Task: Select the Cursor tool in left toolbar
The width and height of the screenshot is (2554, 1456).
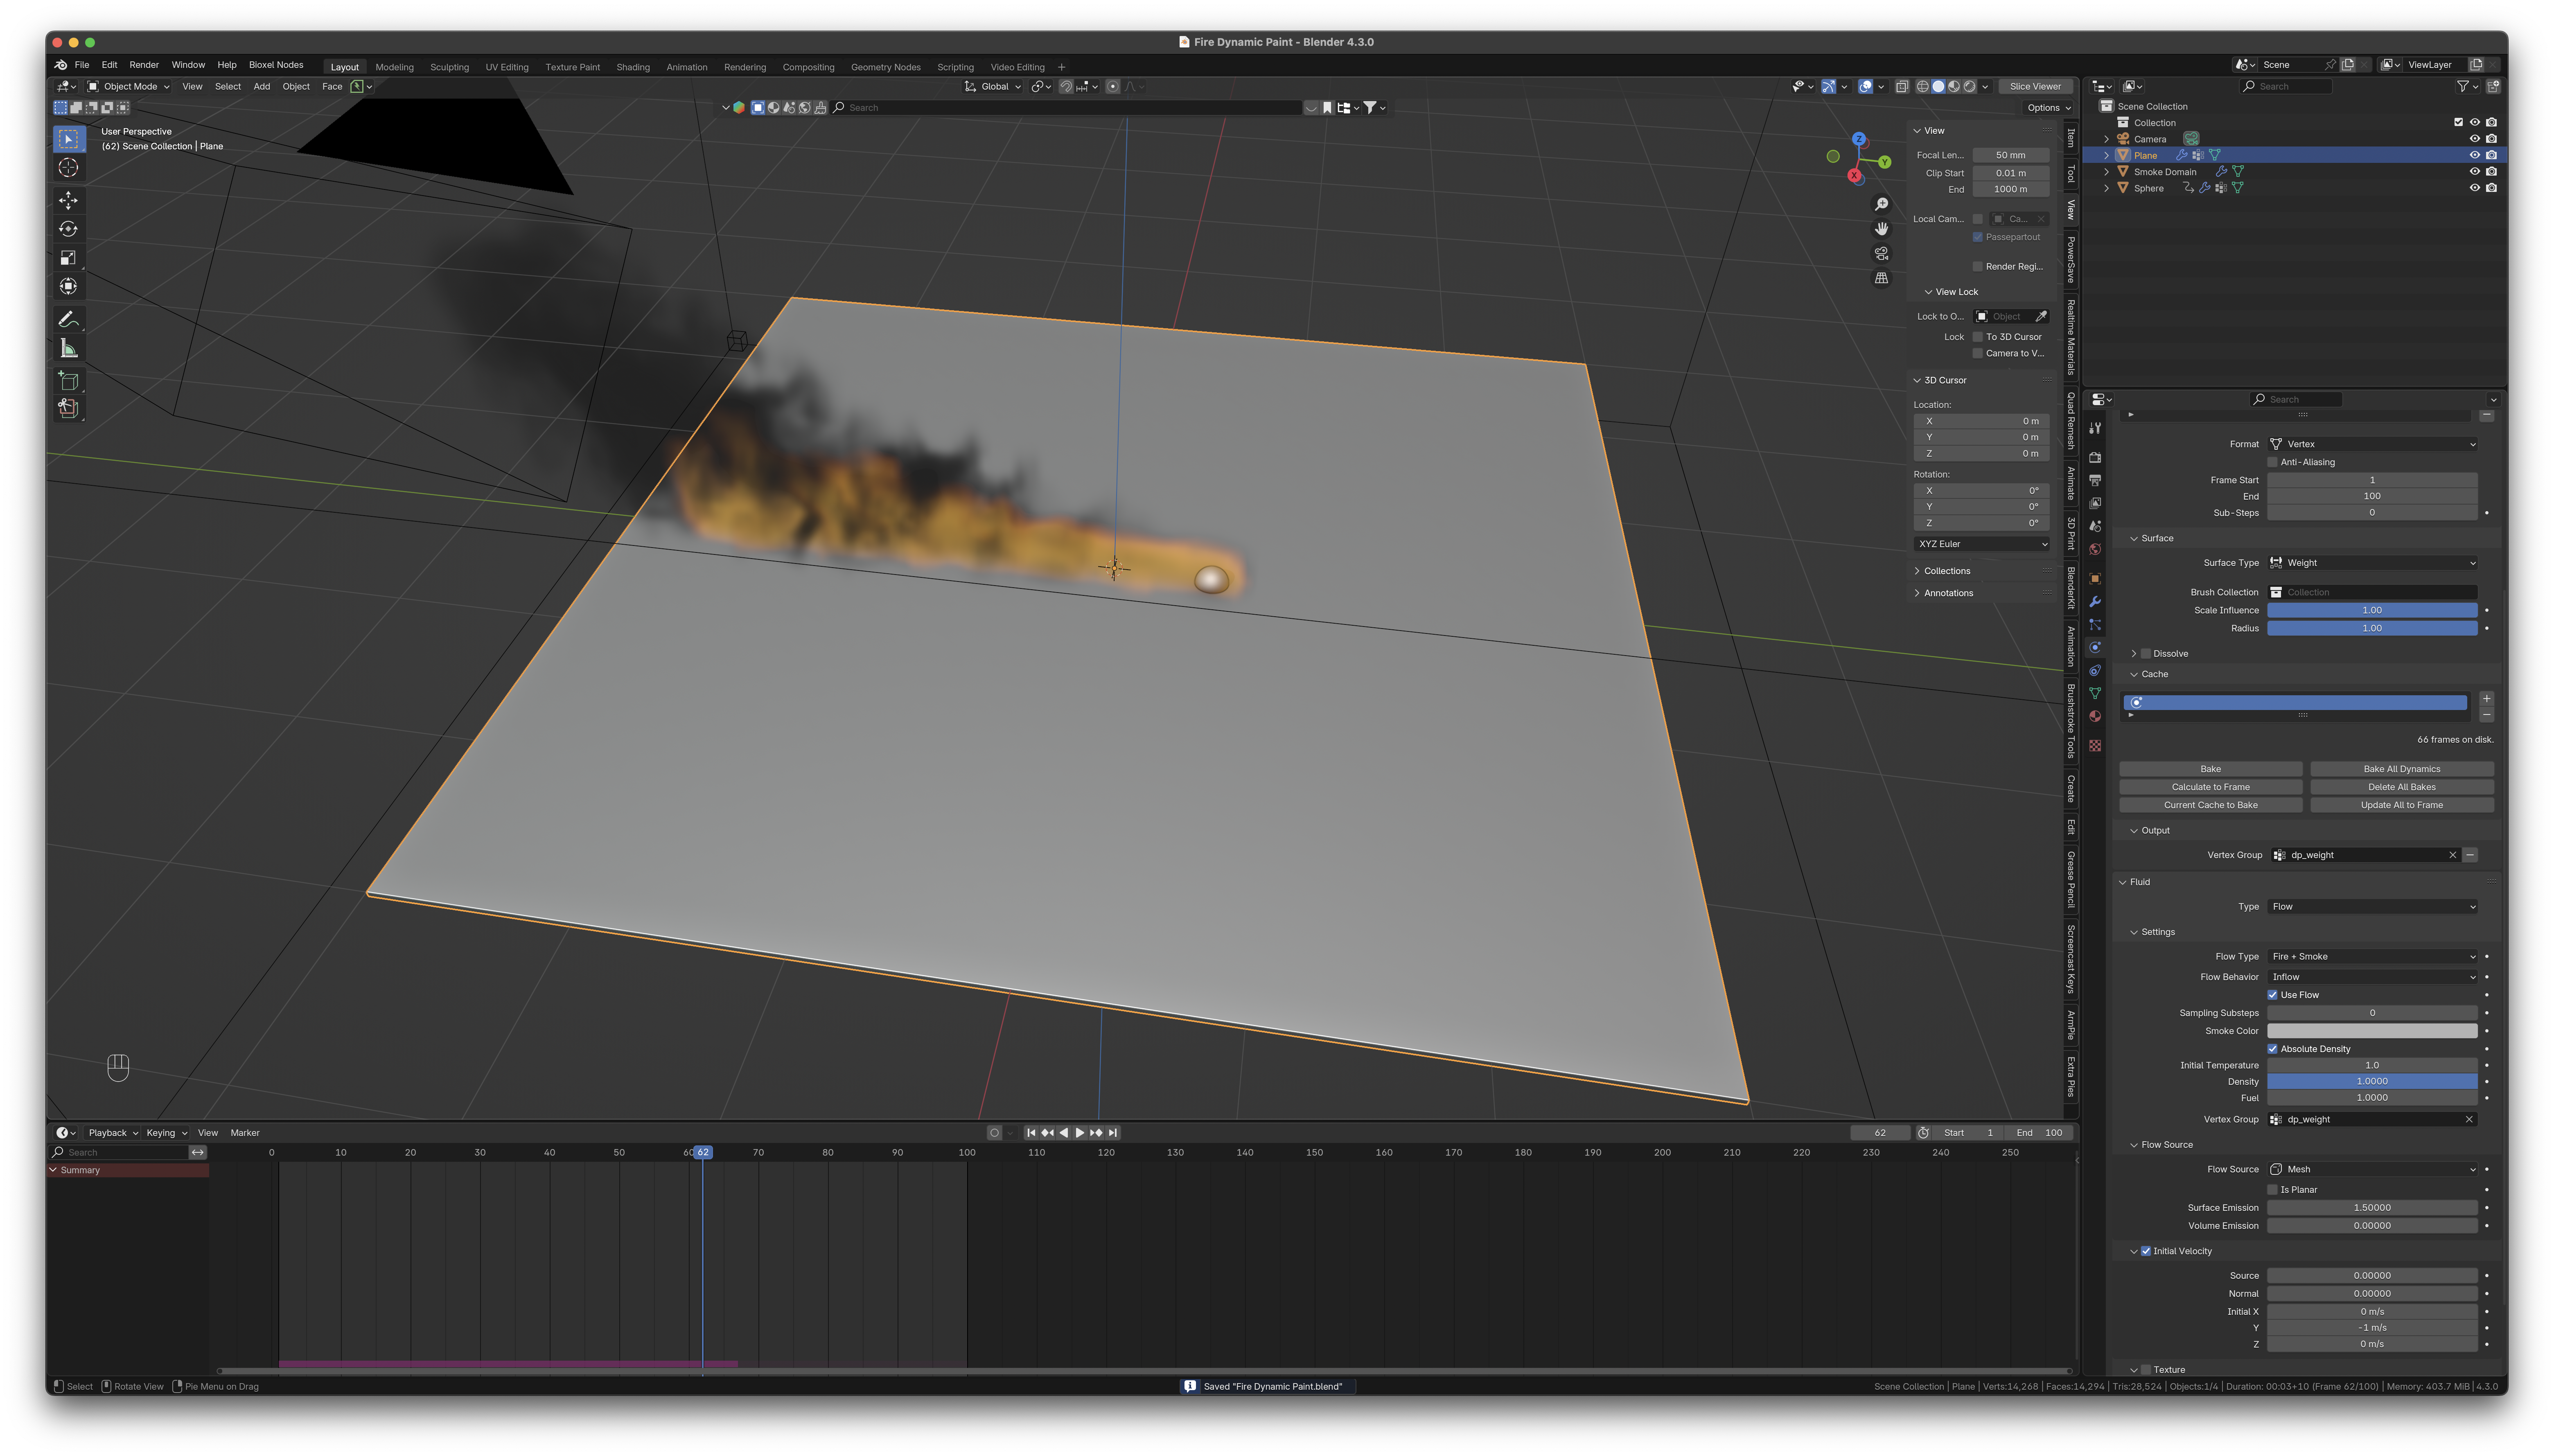Action: coord(68,168)
